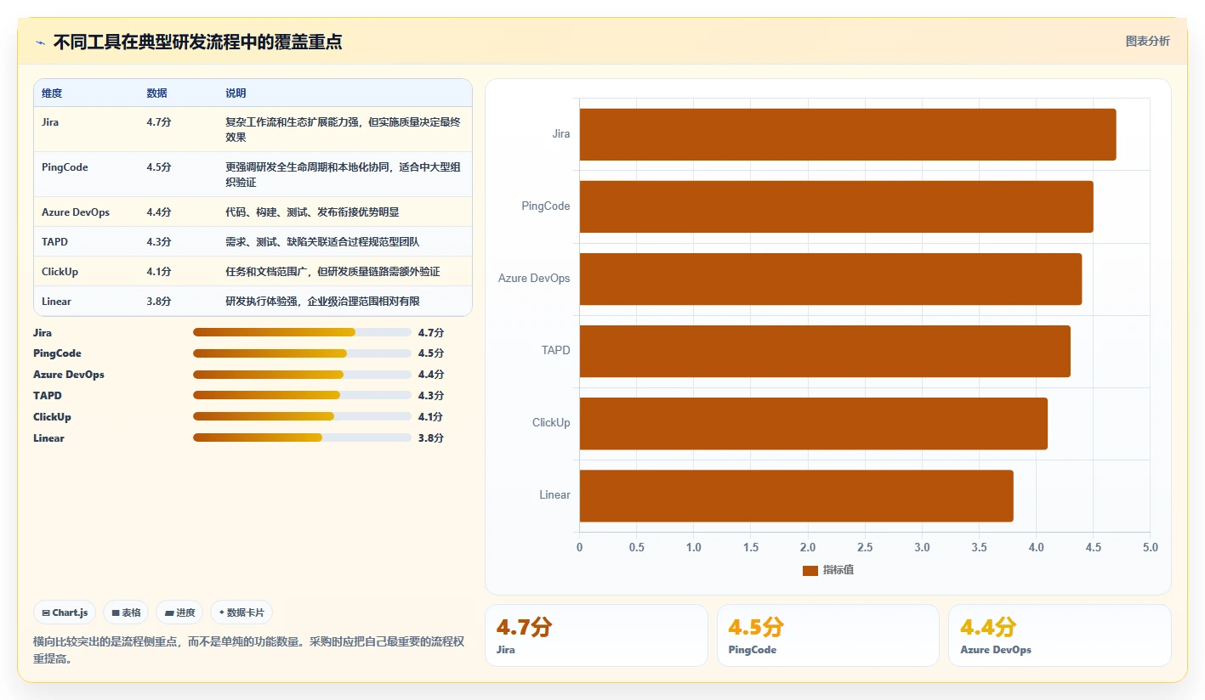Click the 图表分析 label in header

1147,41
